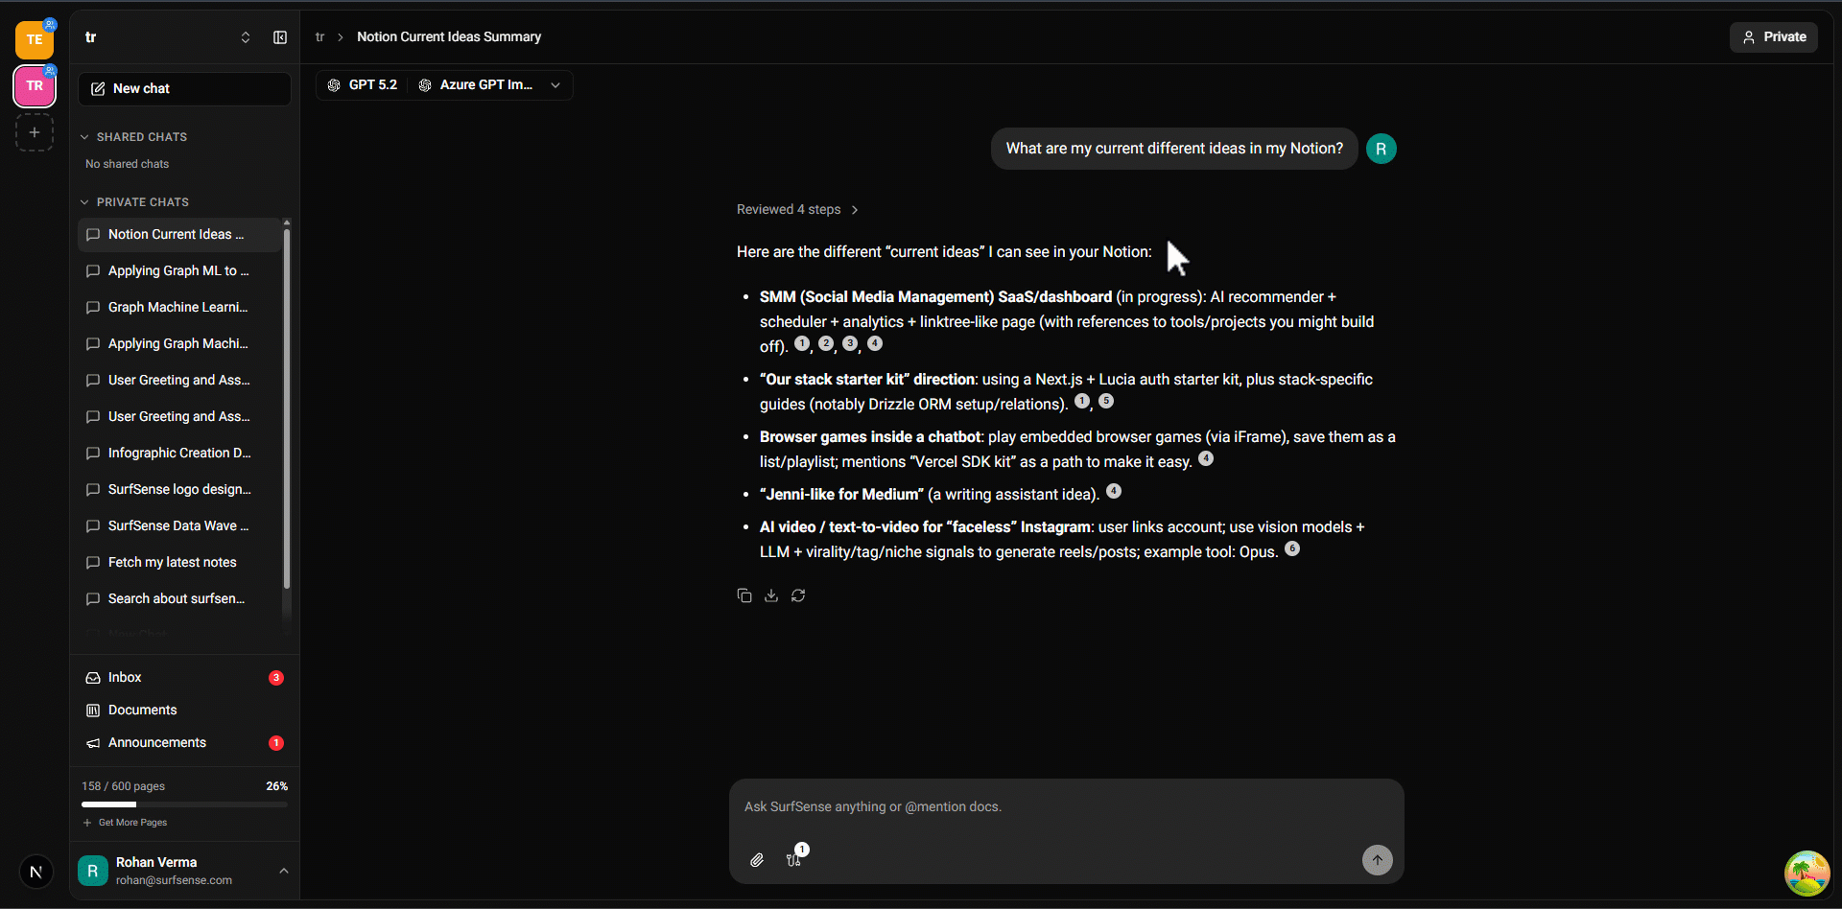Click the pages usage progress bar
1842x909 pixels.
(184, 804)
